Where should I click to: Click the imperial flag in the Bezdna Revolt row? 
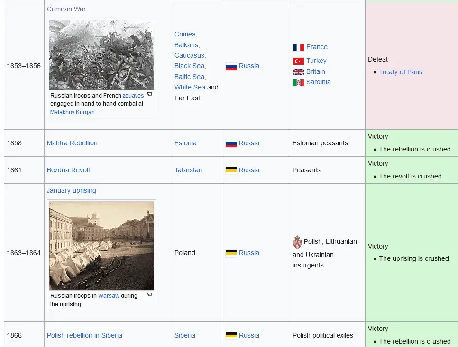[x=231, y=170]
